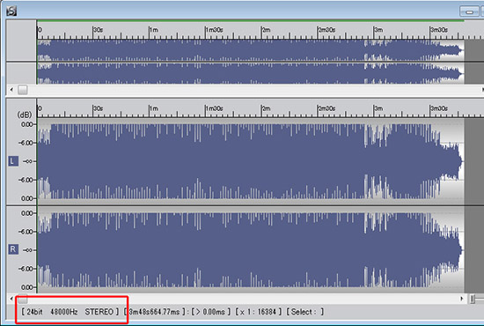Viewport: 484px width, 326px height.
Task: Click the STEREO label in status bar
Action: 99,312
